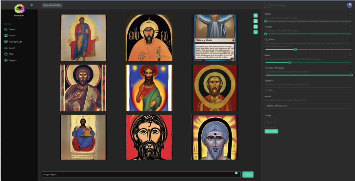Collapse the sidebar with double chevron
The width and height of the screenshot is (355, 181).
pyautogui.click(x=32, y=5)
